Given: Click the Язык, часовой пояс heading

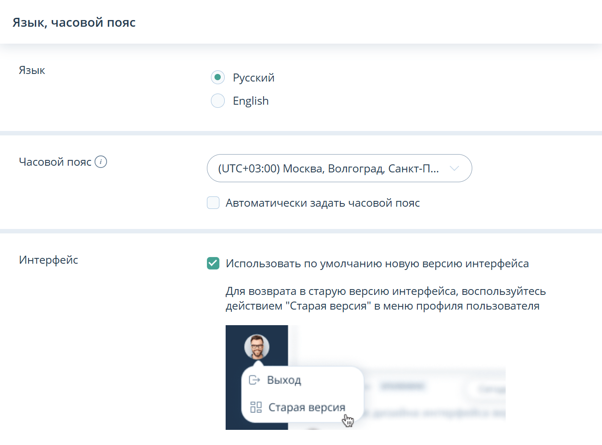Looking at the screenshot, I should pos(74,22).
